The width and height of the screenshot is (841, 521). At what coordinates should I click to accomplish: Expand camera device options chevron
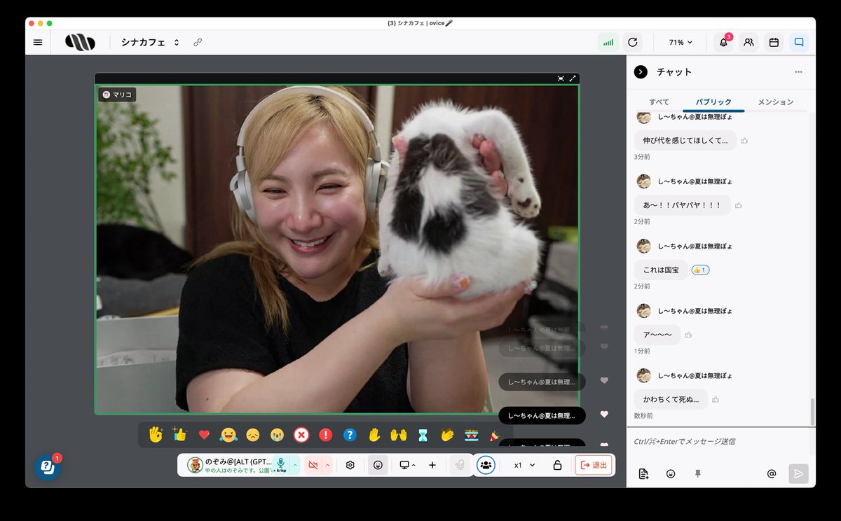(x=327, y=465)
